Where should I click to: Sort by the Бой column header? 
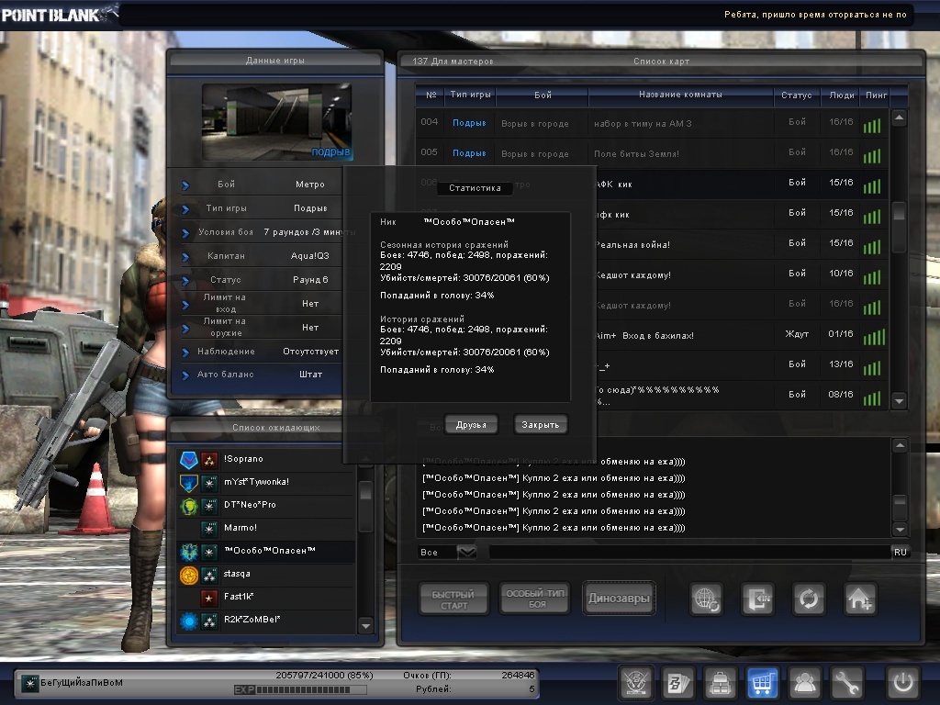[543, 95]
